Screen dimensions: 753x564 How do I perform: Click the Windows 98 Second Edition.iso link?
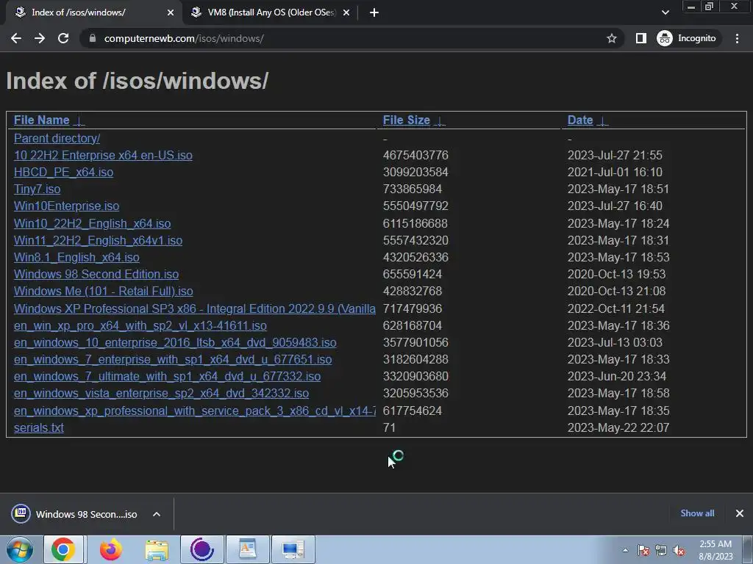tap(96, 274)
